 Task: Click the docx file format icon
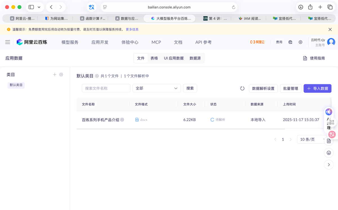tap(137, 120)
